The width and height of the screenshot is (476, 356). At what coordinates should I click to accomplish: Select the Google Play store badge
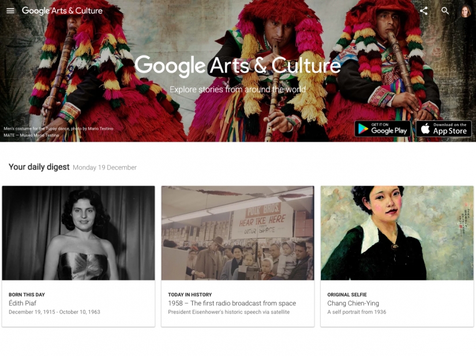[x=383, y=128]
